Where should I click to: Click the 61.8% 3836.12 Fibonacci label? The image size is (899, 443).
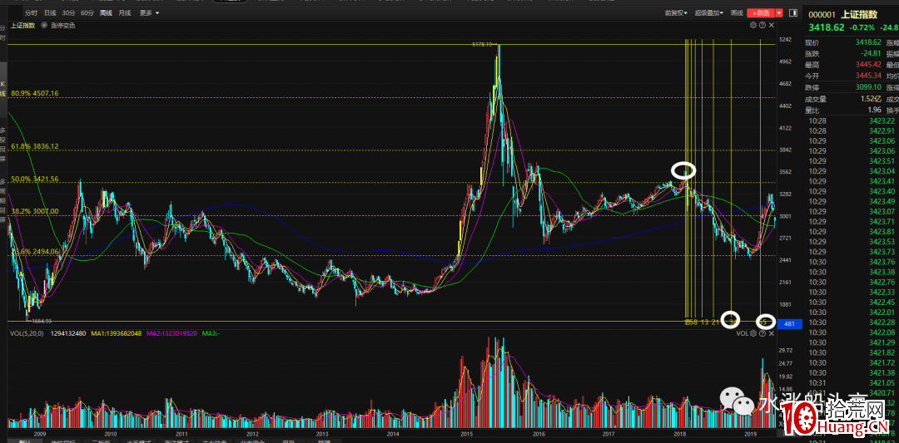click(x=34, y=146)
